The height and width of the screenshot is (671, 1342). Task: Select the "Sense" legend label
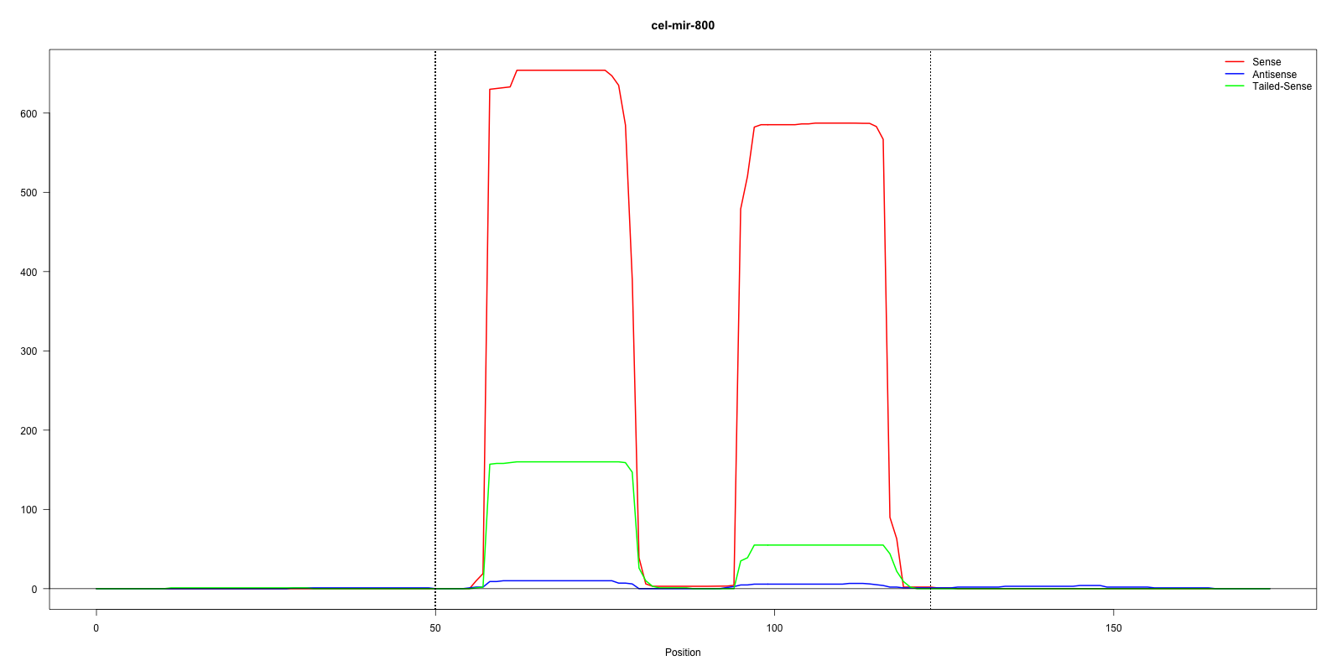coord(1266,62)
